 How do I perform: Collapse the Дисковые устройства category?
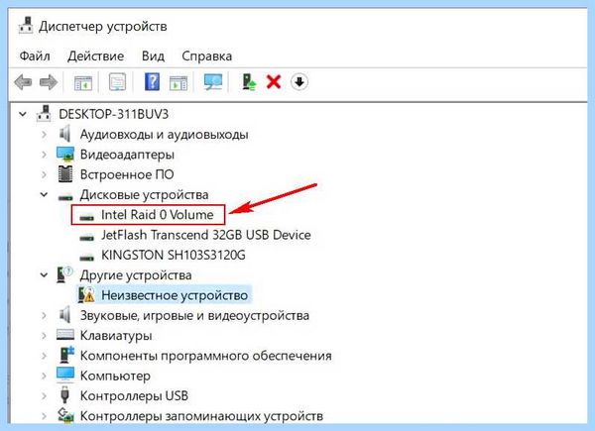pyautogui.click(x=44, y=194)
